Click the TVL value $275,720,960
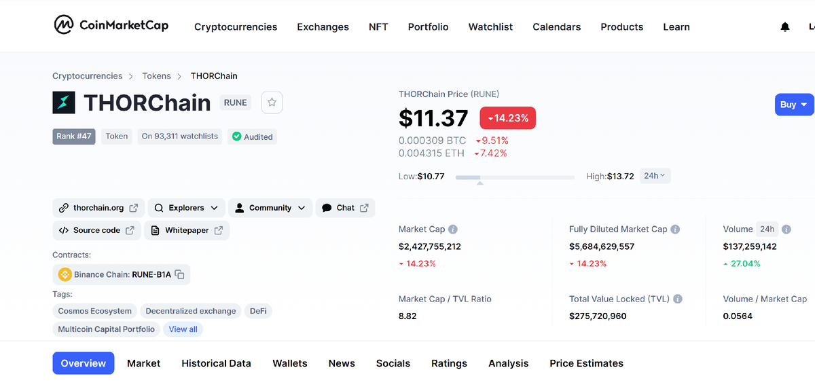 tap(598, 316)
